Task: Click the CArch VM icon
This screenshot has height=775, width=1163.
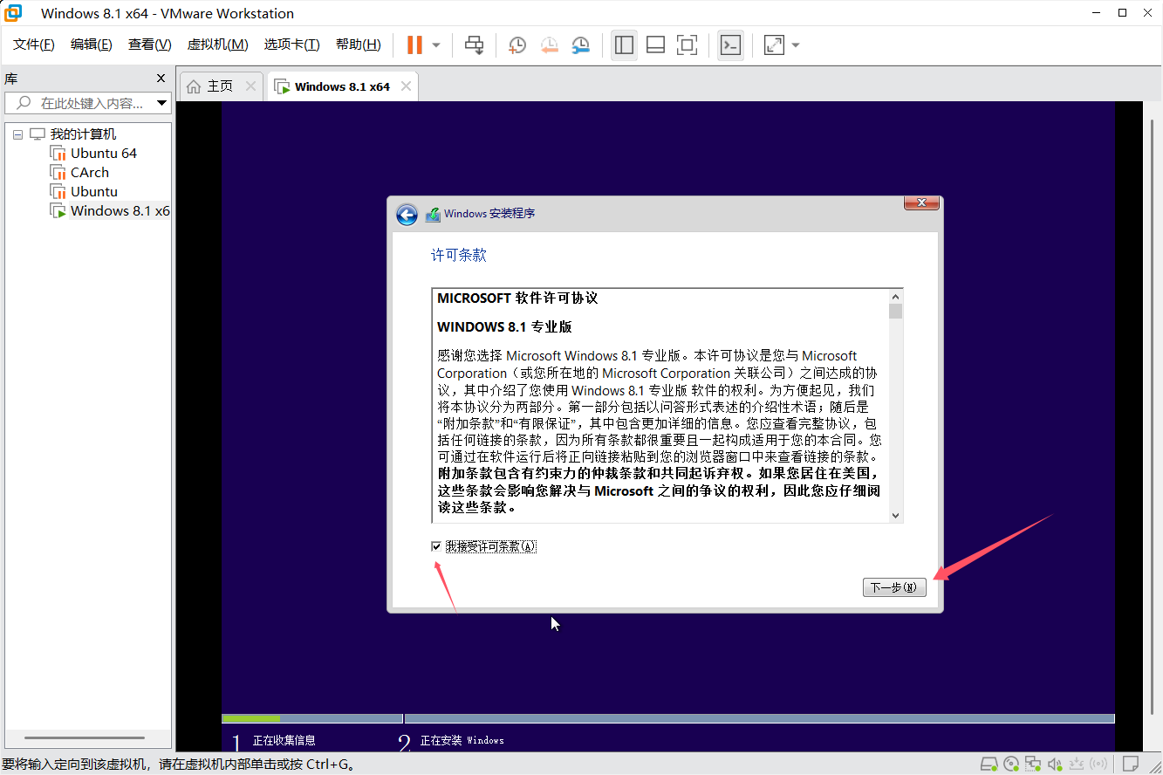Action: click(58, 173)
